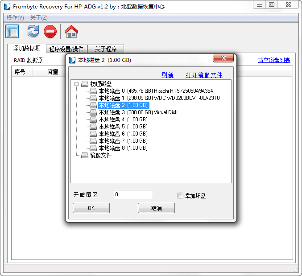Click the Frombyte app icon in main title bar
This screenshot has width=302, height=276.
7,7
